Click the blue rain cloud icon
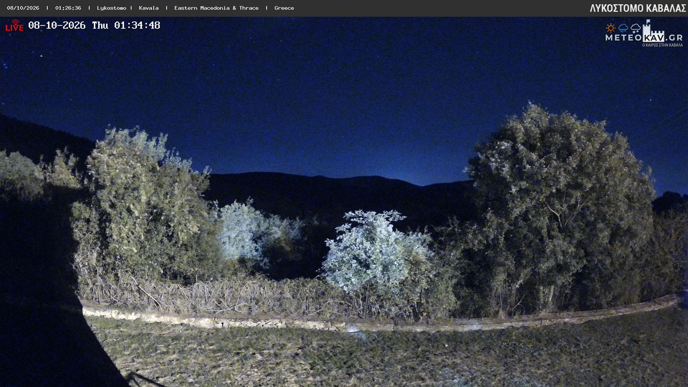This screenshot has height=387, width=688. pyautogui.click(x=623, y=28)
